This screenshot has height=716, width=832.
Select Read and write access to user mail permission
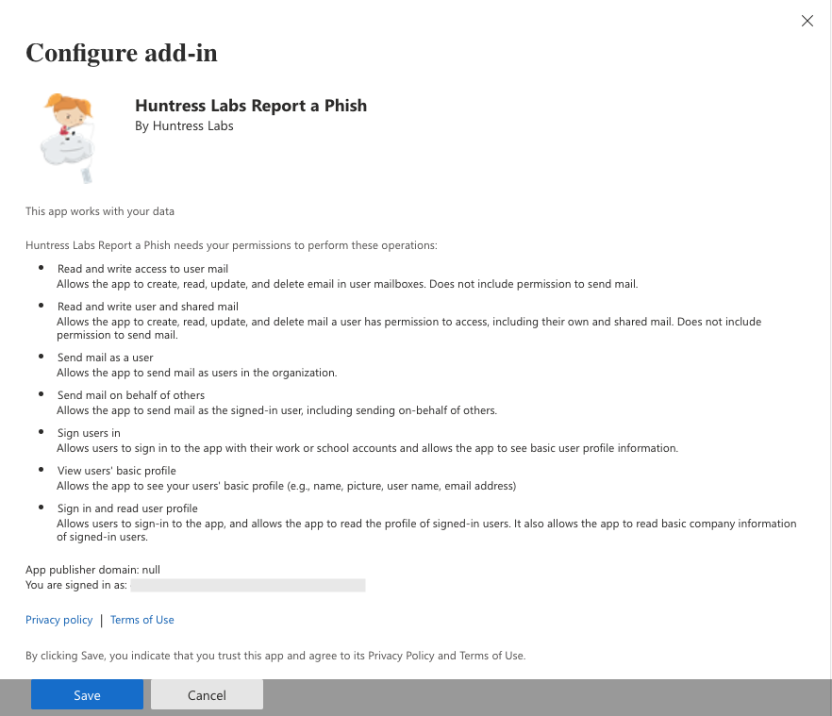tap(142, 269)
